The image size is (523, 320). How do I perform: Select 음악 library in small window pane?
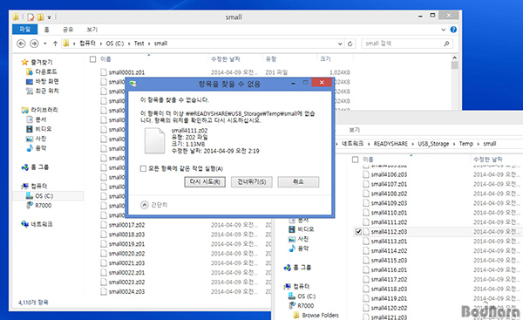point(40,148)
